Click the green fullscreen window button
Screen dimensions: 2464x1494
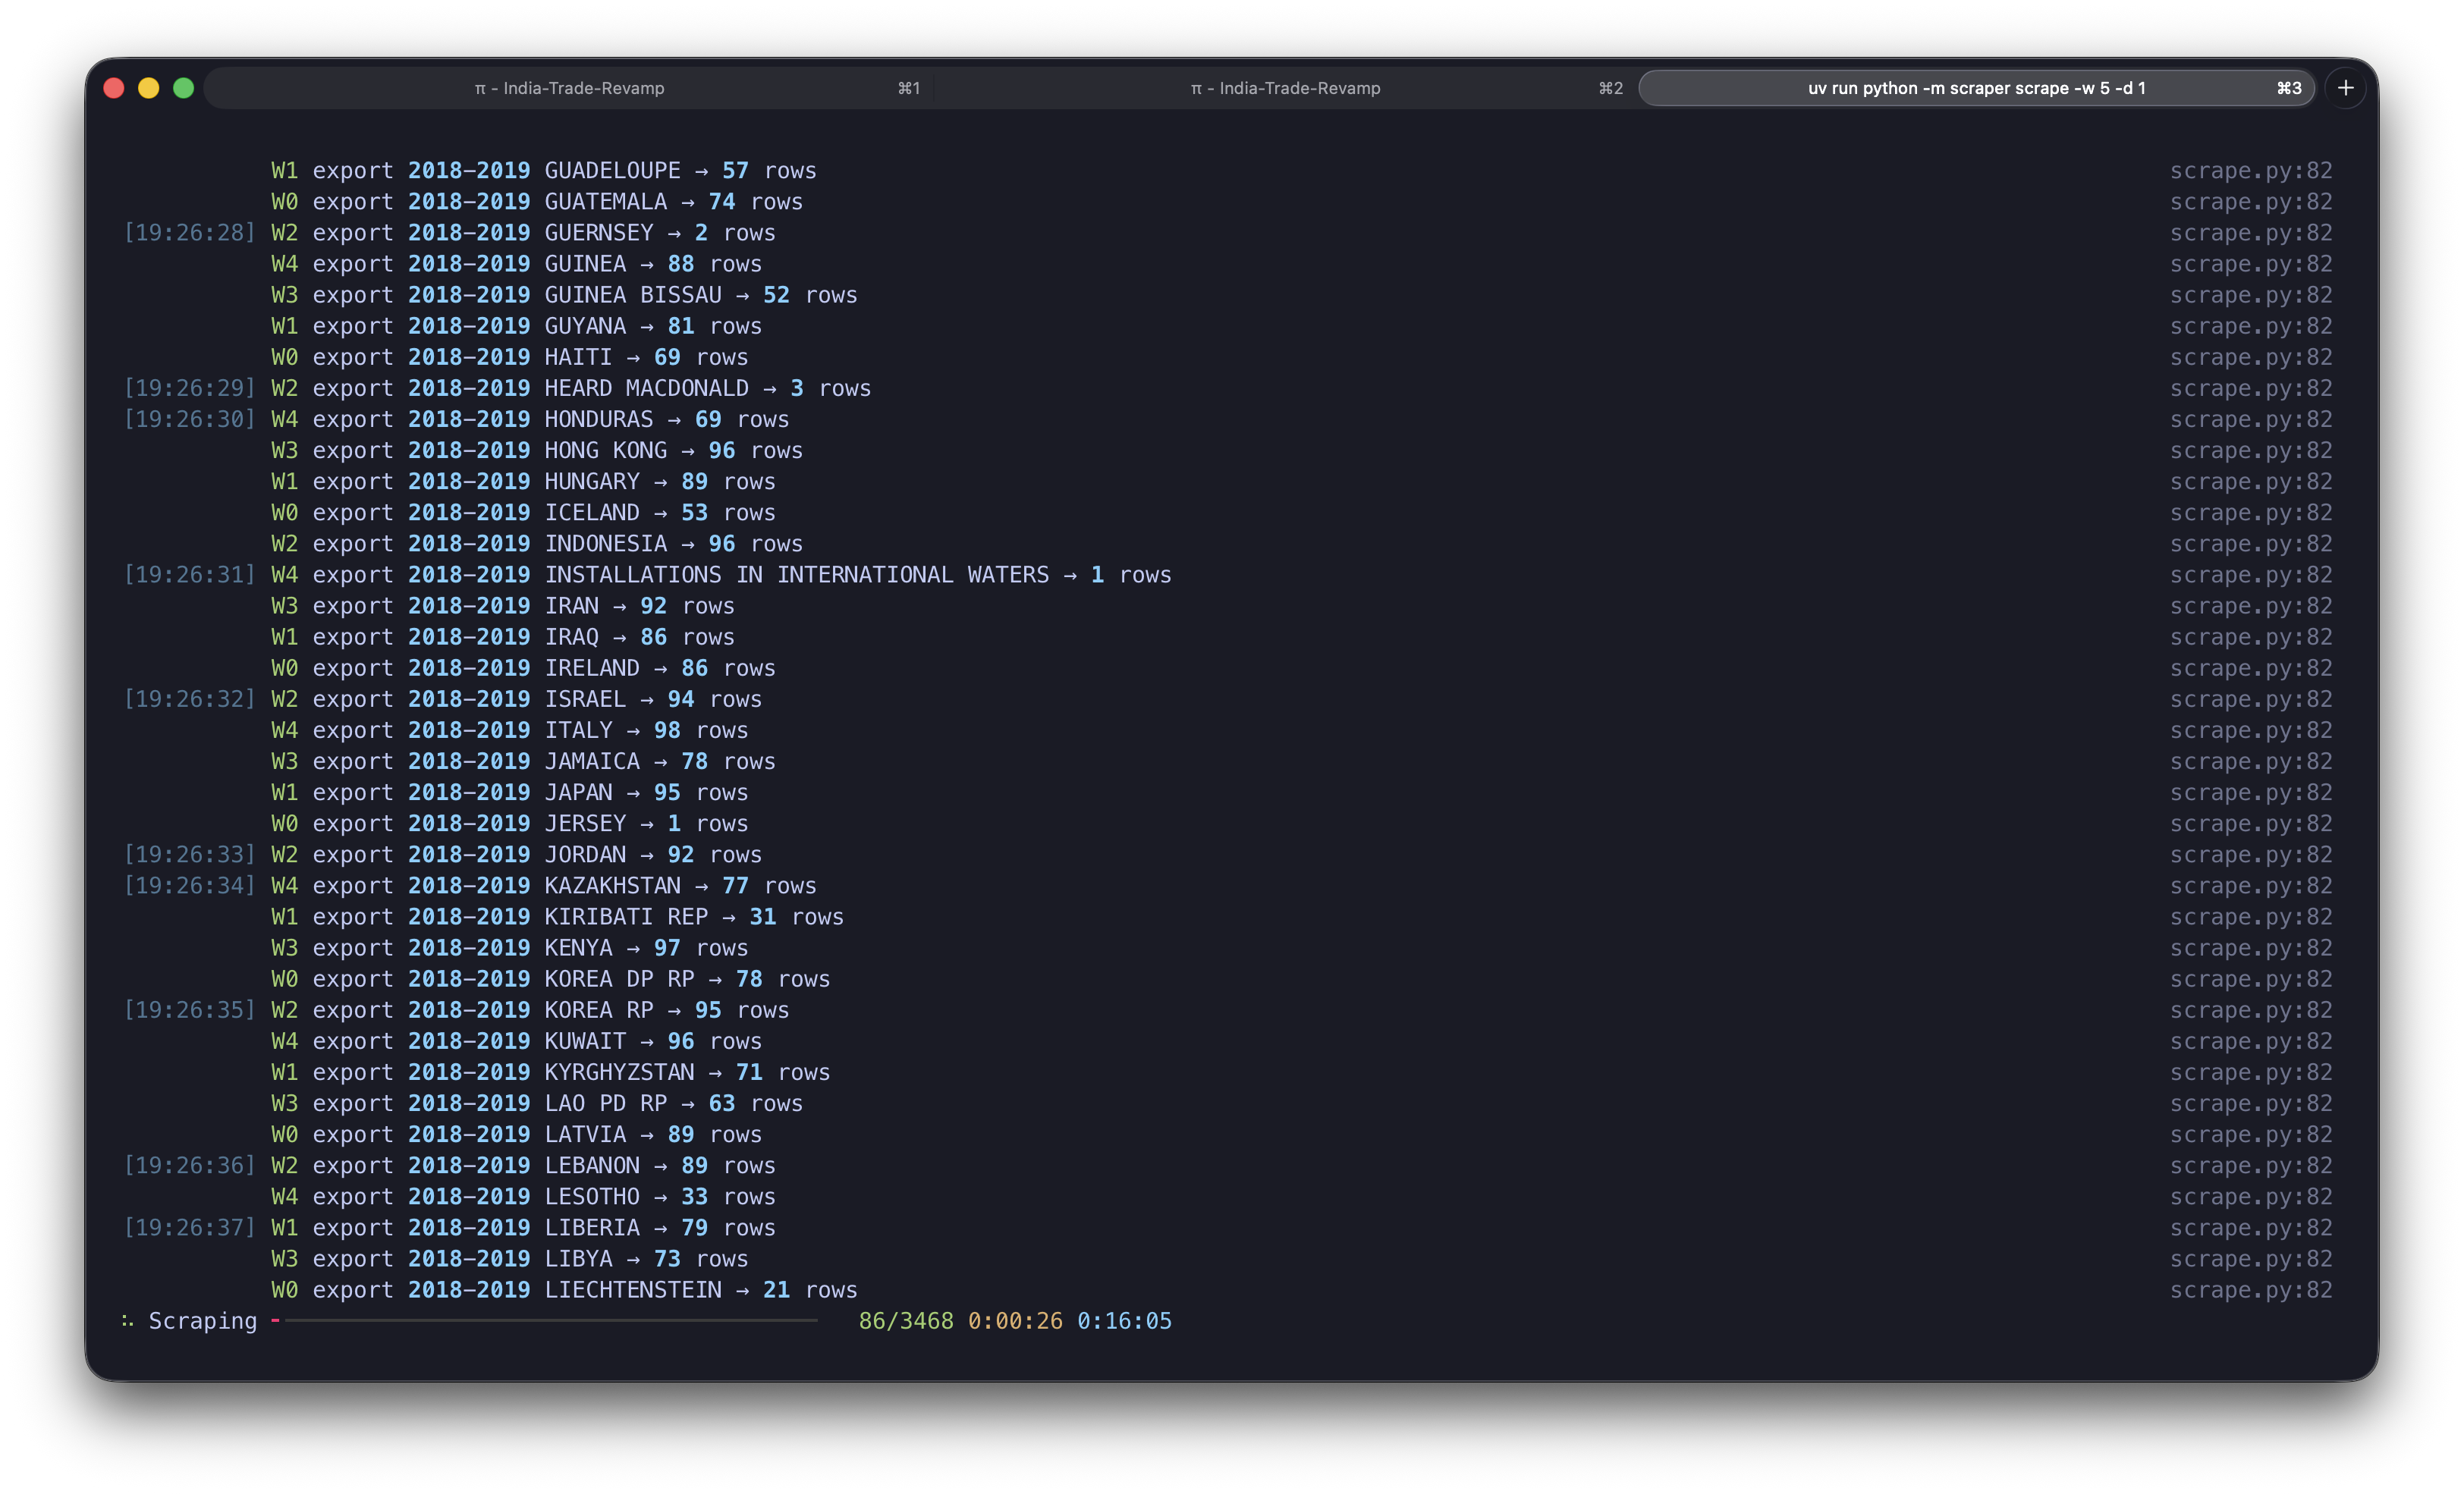point(183,88)
